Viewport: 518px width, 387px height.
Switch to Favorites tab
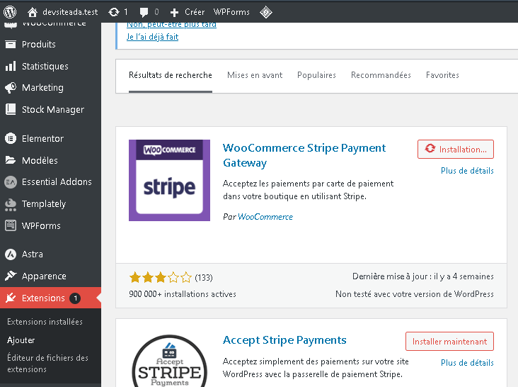pos(442,75)
